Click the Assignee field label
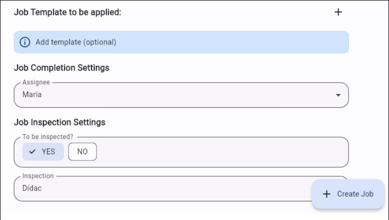The width and height of the screenshot is (389, 220). coord(36,82)
